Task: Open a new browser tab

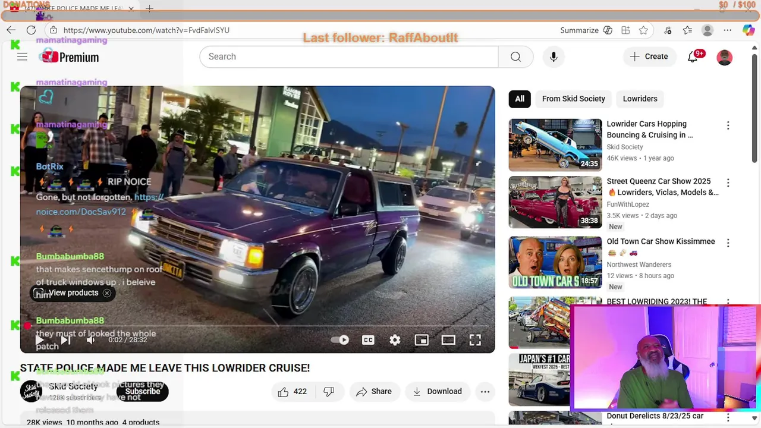Action: pyautogui.click(x=150, y=8)
